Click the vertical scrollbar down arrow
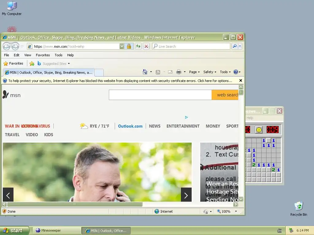The image size is (314, 235). [241, 199]
